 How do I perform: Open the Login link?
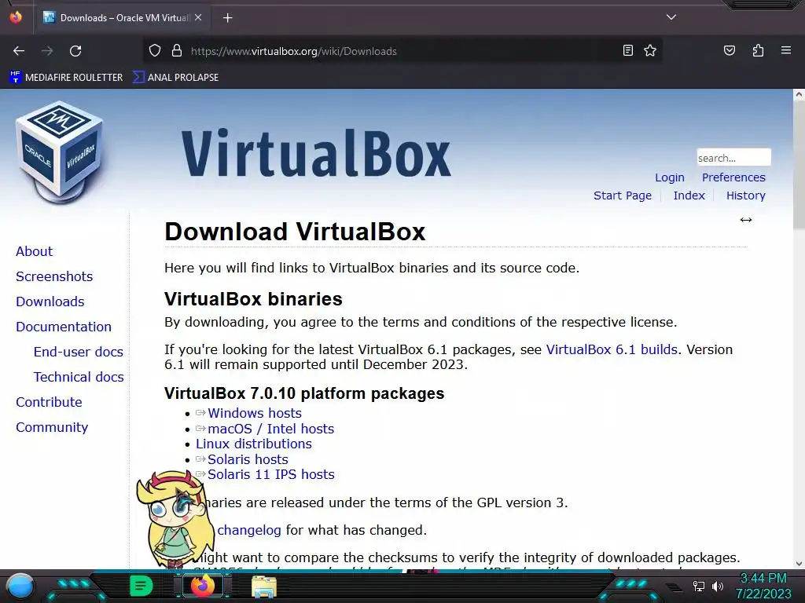[670, 177]
